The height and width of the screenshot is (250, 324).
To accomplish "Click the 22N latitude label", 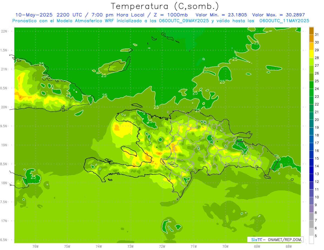I will pos(4,31).
